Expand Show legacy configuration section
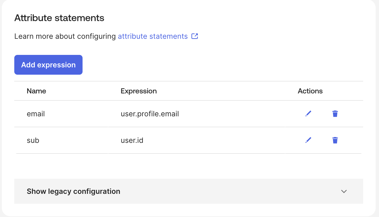This screenshot has height=217, width=379. tap(73, 191)
